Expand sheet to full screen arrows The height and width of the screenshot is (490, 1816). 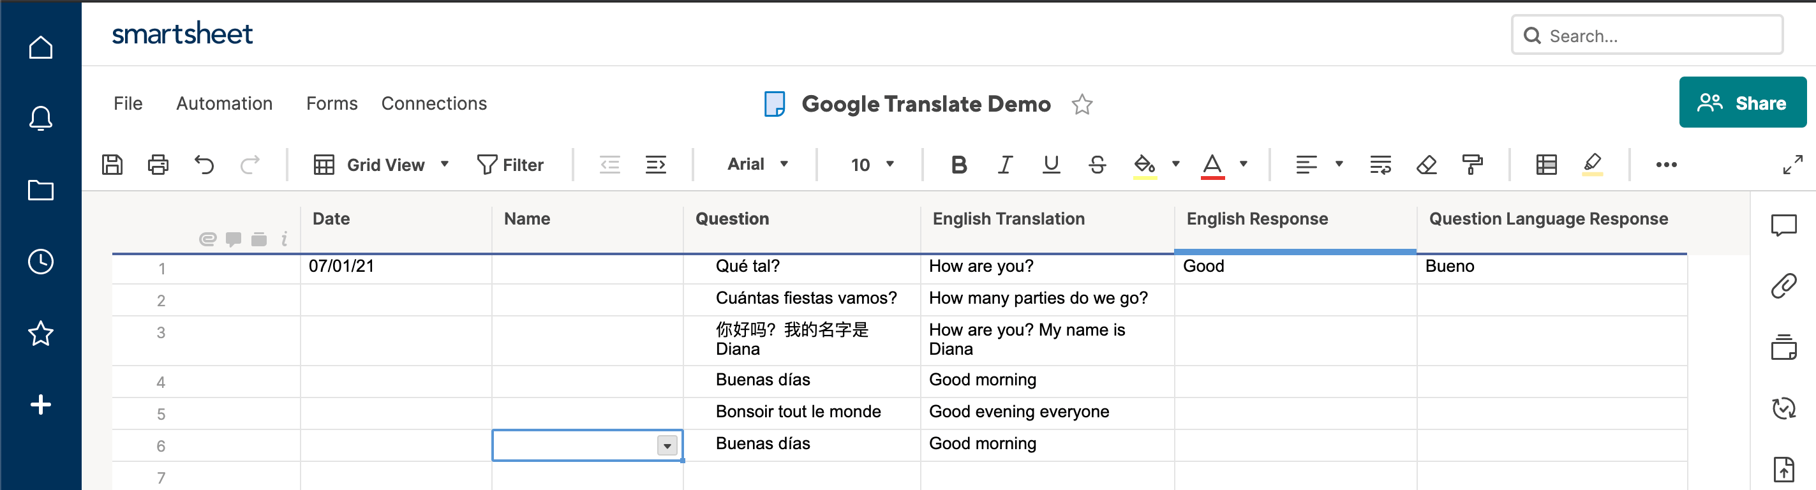click(1792, 165)
